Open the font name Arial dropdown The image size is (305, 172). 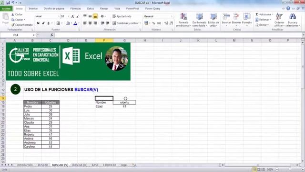pos(59,16)
